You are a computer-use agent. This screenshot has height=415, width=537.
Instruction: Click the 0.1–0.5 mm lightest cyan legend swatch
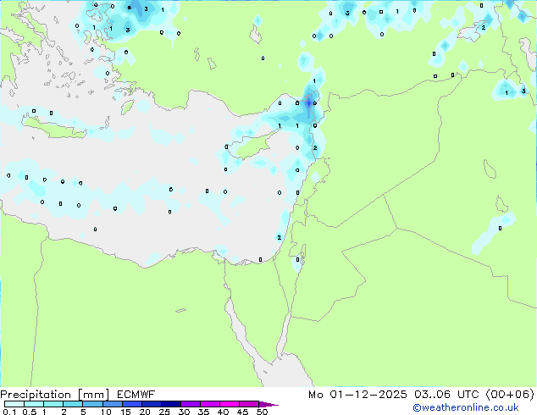click(14, 404)
